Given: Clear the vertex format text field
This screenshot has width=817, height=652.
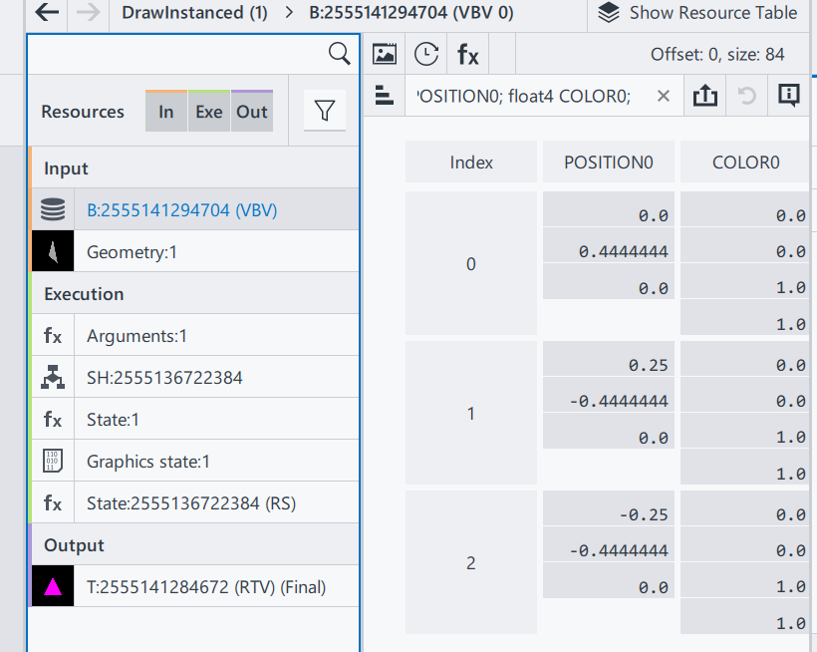Looking at the screenshot, I should (x=664, y=96).
